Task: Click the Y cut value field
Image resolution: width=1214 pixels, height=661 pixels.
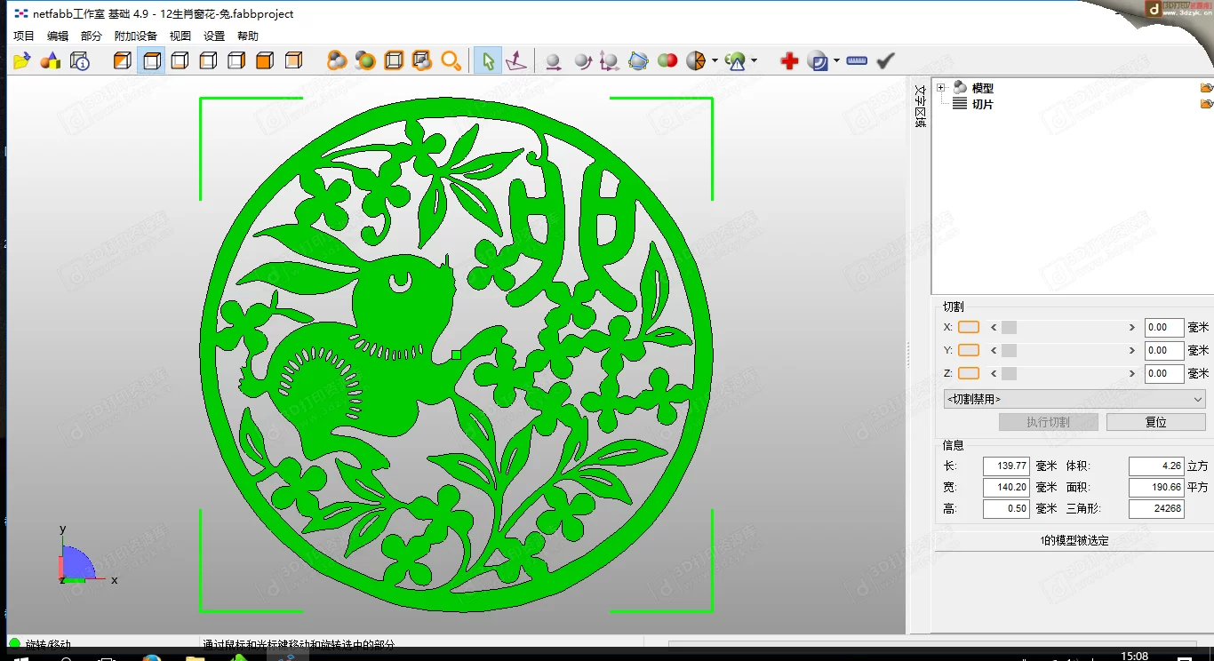Action: point(1164,350)
